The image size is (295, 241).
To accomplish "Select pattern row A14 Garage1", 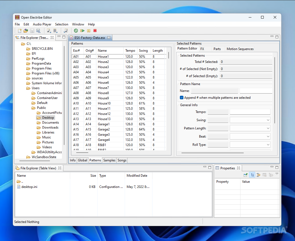I will pyautogui.click(x=119, y=124).
